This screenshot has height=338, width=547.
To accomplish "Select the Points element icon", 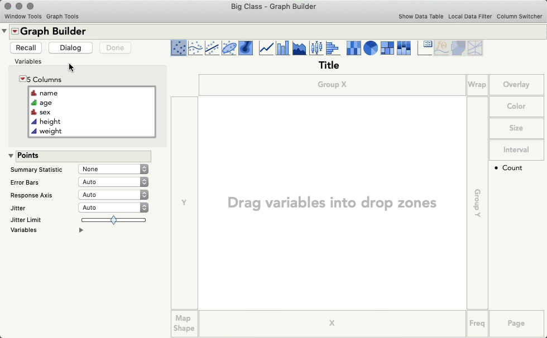I will [x=179, y=48].
